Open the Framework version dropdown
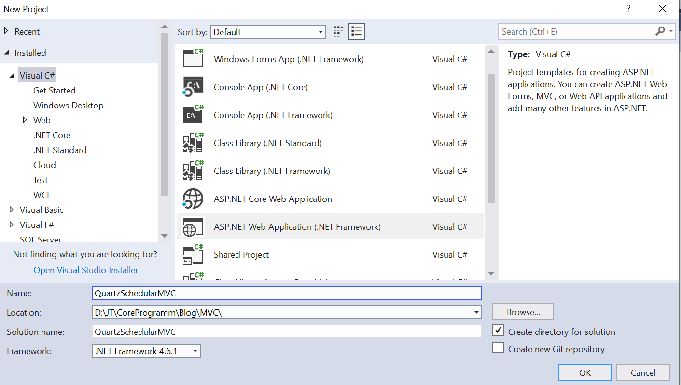Image resolution: width=681 pixels, height=385 pixels. click(195, 351)
